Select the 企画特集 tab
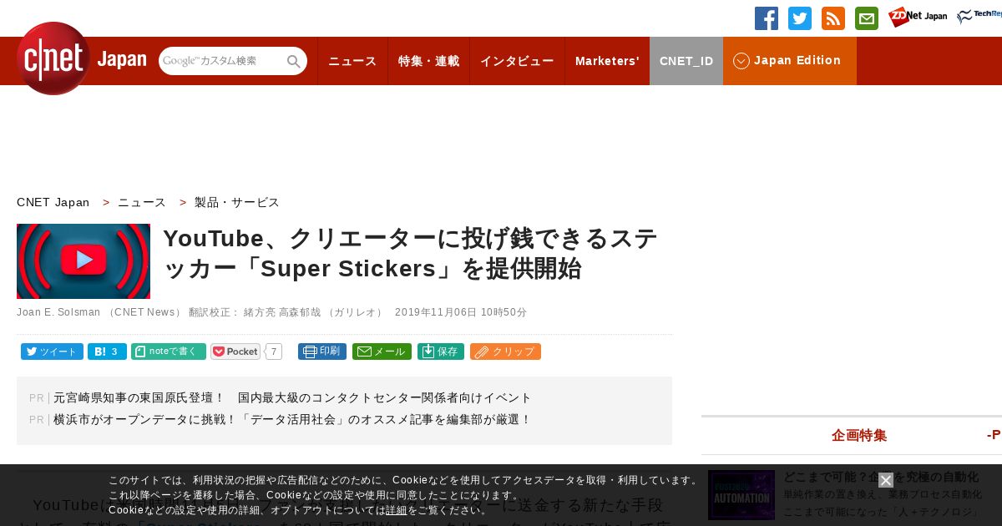 click(x=859, y=435)
